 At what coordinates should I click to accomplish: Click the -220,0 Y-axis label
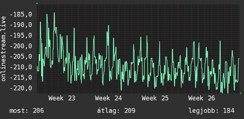(x=21, y=88)
